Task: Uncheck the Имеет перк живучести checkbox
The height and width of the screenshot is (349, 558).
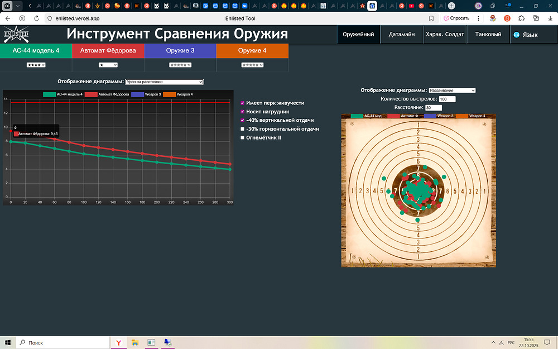Action: coord(242,103)
